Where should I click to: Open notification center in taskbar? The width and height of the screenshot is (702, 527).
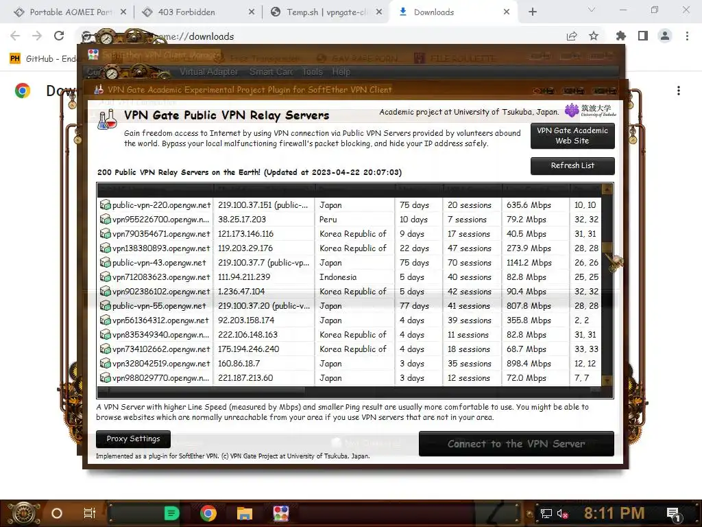point(674,513)
